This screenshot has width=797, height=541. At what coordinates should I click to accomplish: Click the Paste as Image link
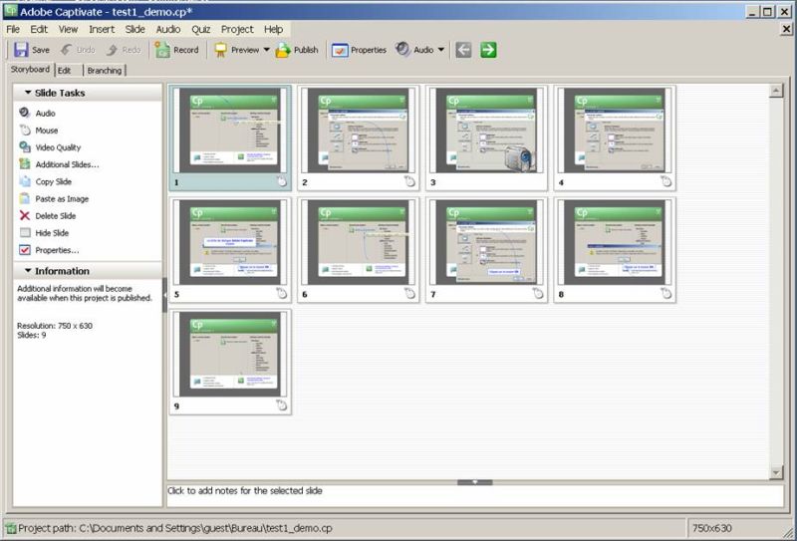[62, 199]
